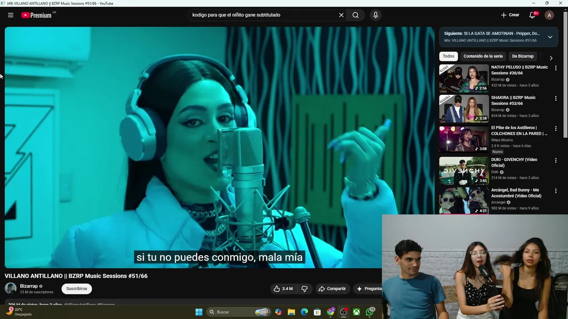Open Xbox app from taskbar
The image size is (568, 319).
pyautogui.click(x=356, y=312)
